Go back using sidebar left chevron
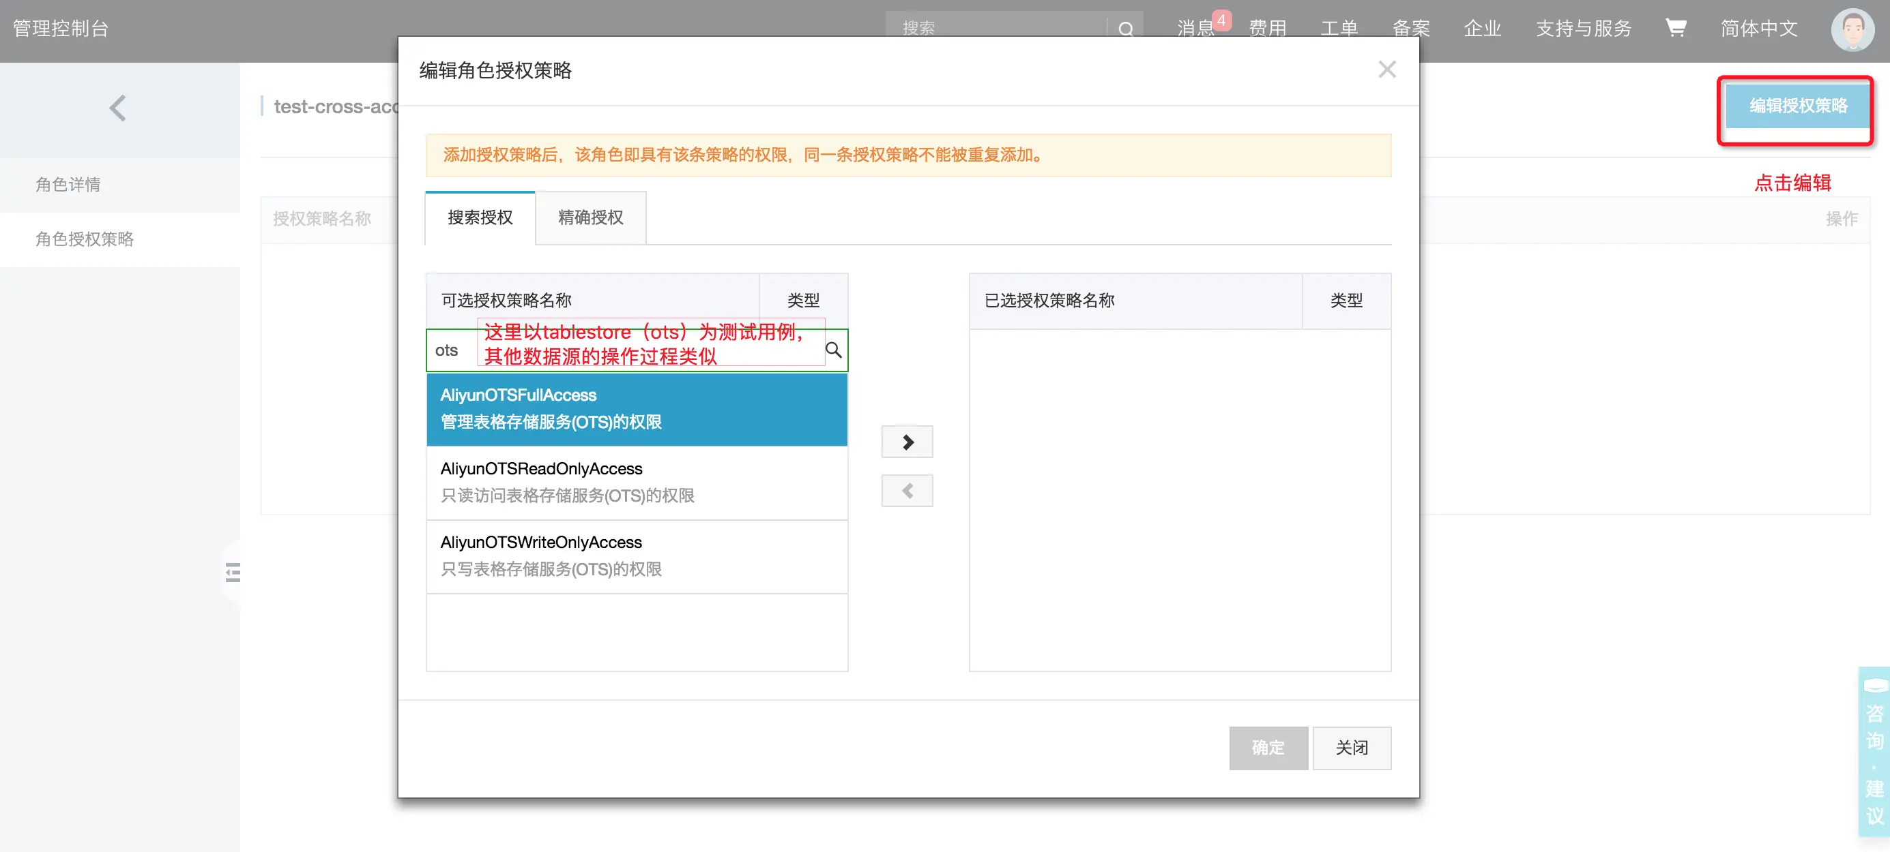The width and height of the screenshot is (1890, 852). (117, 108)
